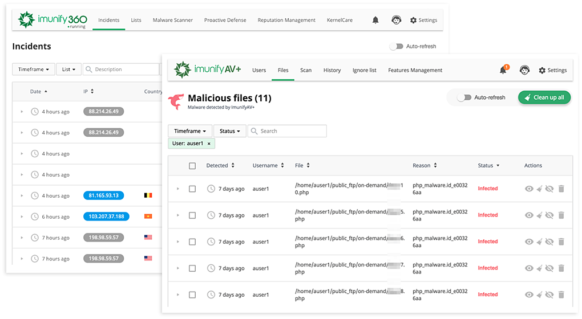Delete trash icon for row ending 6.php
Image resolution: width=582 pixels, height=319 pixels.
tap(561, 242)
